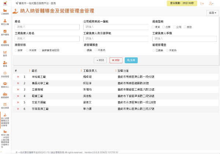Focus the 工廠負責人手機 input field
The width and height of the screenshot is (220, 154).
(x=184, y=39)
